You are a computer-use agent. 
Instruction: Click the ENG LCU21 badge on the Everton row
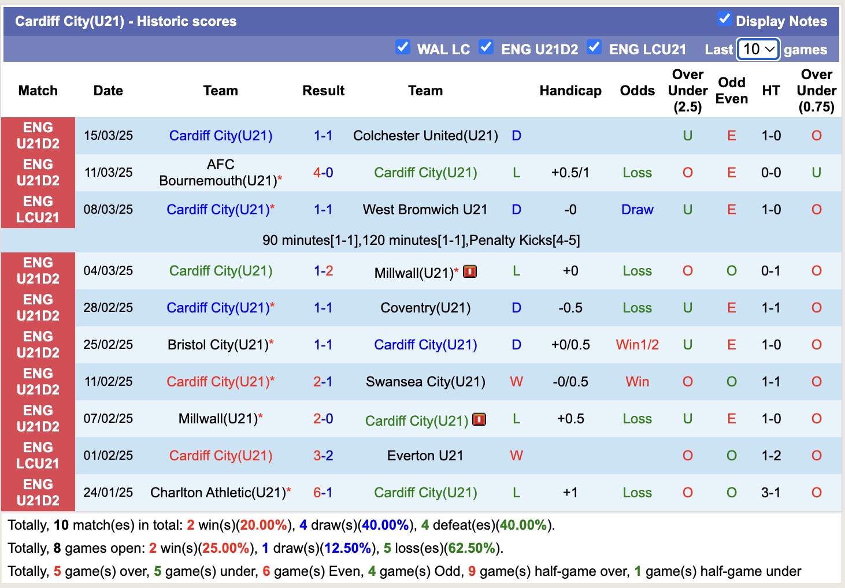click(x=38, y=455)
